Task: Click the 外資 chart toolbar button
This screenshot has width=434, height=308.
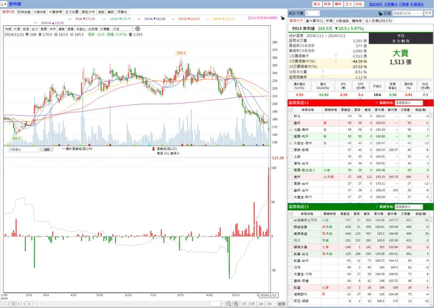Action: coord(17,29)
